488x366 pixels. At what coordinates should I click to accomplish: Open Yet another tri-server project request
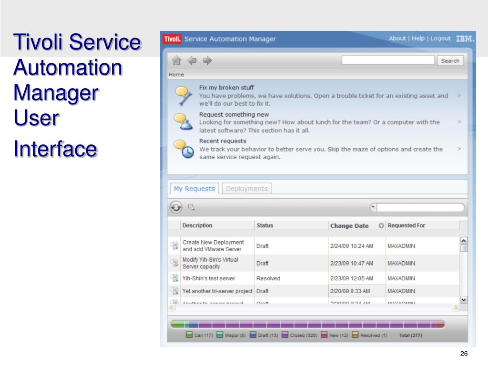tap(217, 291)
